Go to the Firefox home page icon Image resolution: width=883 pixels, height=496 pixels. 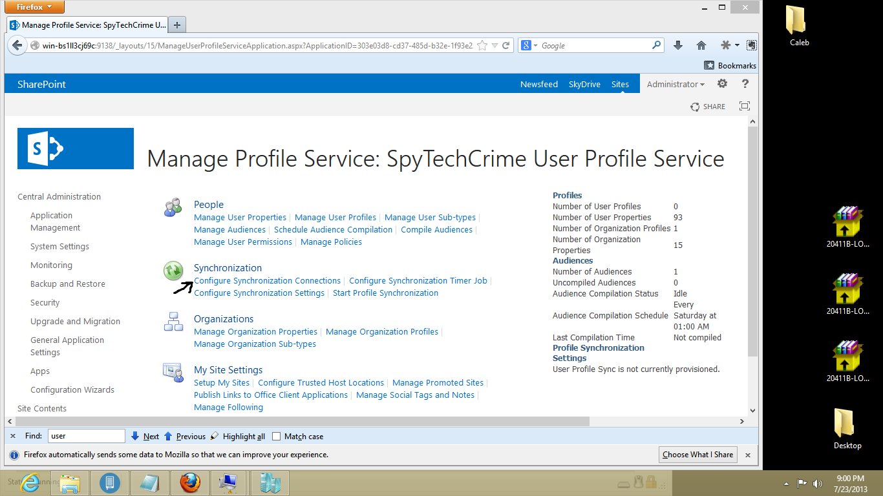pyautogui.click(x=701, y=45)
